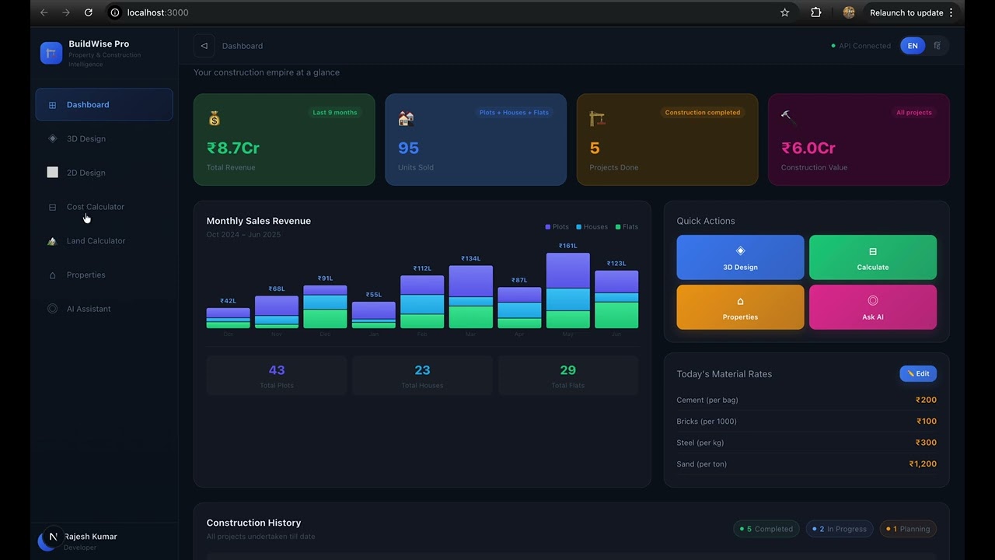Click the Mar bar labeled ₹134L
Screen dimensions: 995x560
point(471,297)
